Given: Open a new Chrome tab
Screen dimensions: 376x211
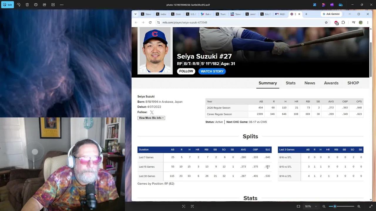Looking at the screenshot, I should click(306, 14).
